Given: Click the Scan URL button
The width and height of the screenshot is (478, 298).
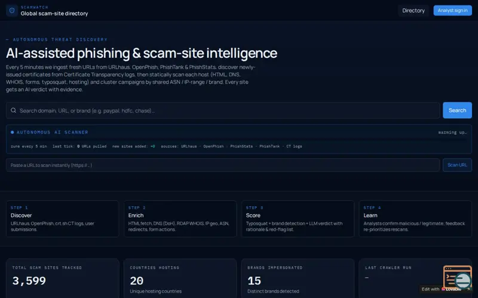Looking at the screenshot, I should click(x=457, y=165).
